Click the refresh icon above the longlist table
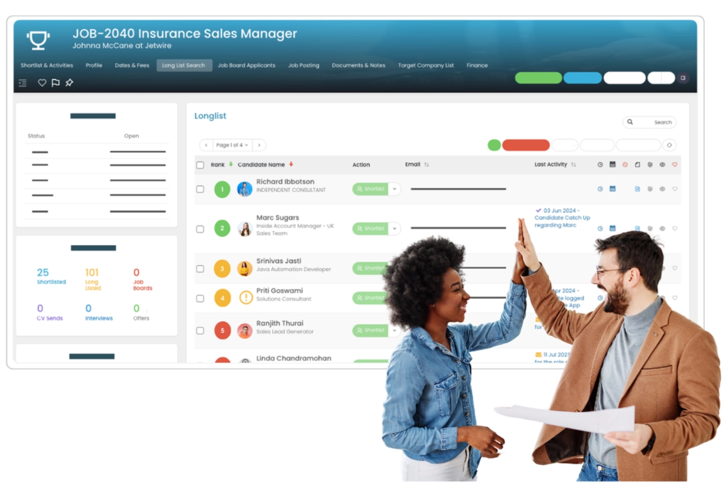 click(x=669, y=145)
